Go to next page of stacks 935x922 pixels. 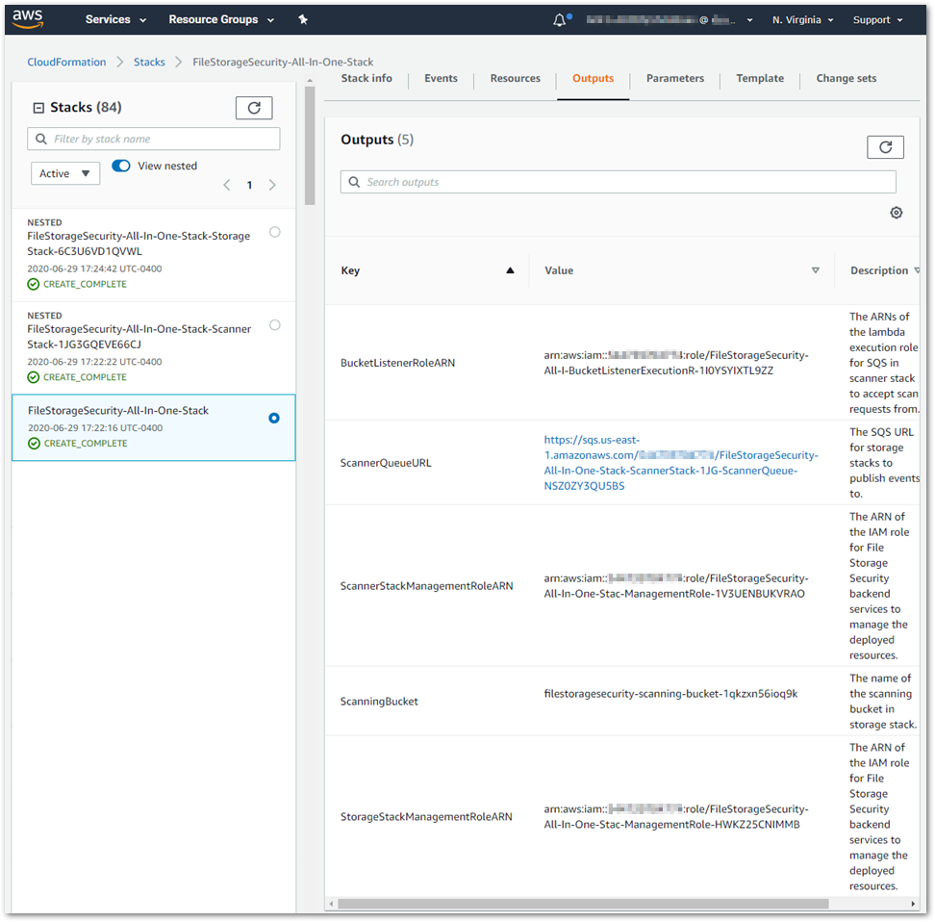pos(272,185)
